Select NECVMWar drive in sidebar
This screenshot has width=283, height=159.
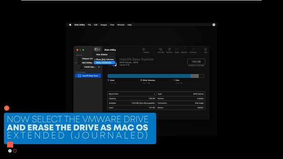[x=85, y=63]
